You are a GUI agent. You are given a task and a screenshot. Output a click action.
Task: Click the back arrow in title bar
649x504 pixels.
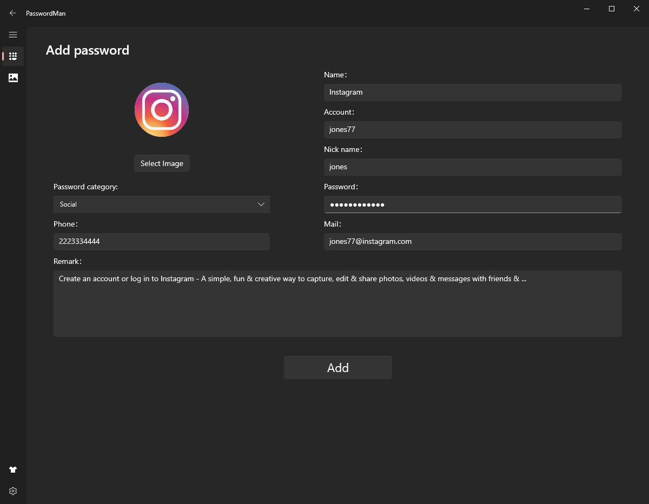point(13,13)
